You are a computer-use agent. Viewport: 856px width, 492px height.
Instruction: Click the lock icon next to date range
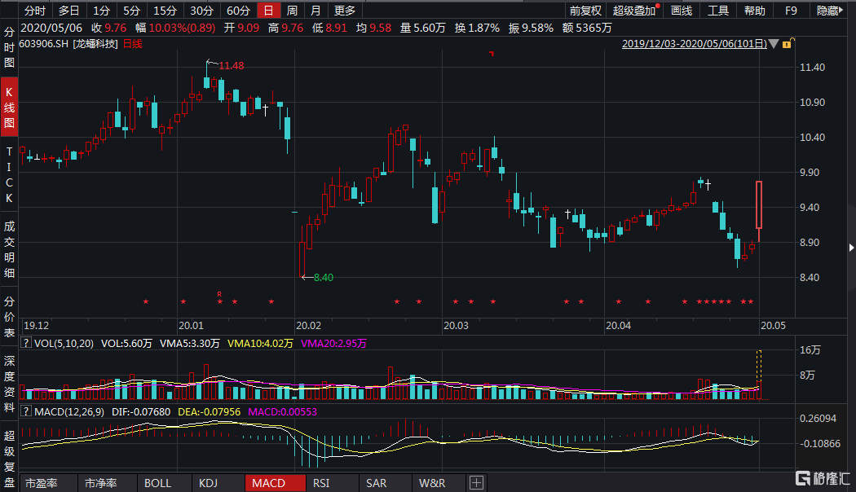click(788, 44)
